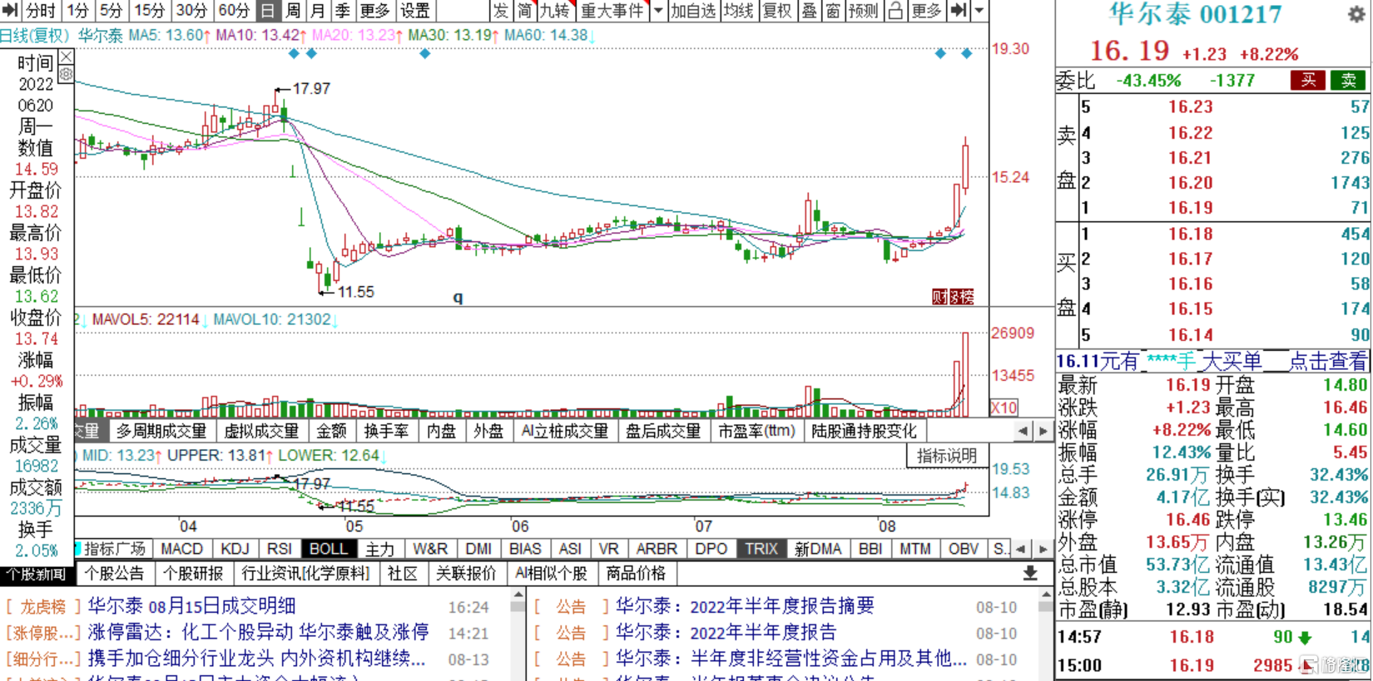Select 周 weekly period
Viewport: 1373px width, 681px height.
tap(293, 11)
